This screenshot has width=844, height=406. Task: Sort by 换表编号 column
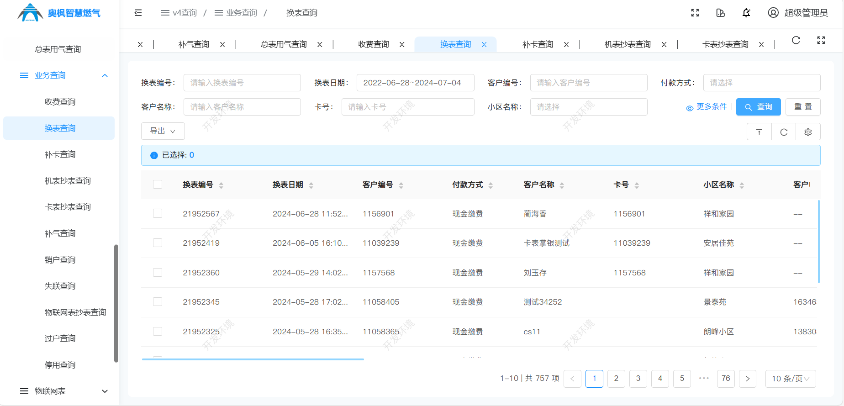[x=221, y=185]
